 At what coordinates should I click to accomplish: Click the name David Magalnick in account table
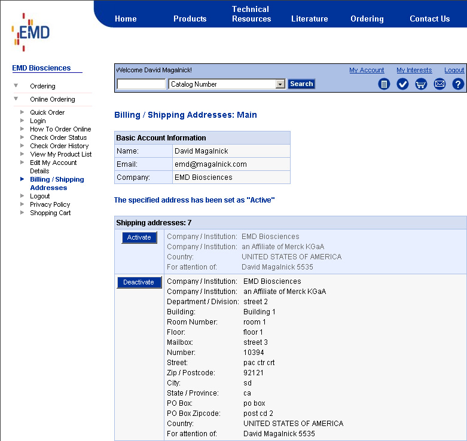tap(202, 151)
